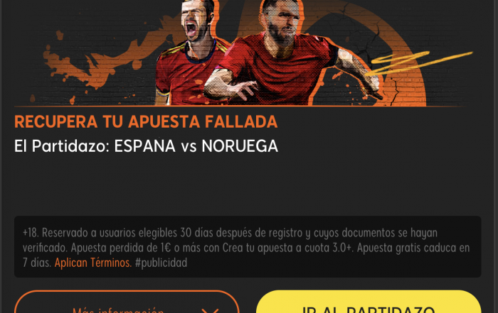Click the +18 age restriction notice

tap(30, 233)
